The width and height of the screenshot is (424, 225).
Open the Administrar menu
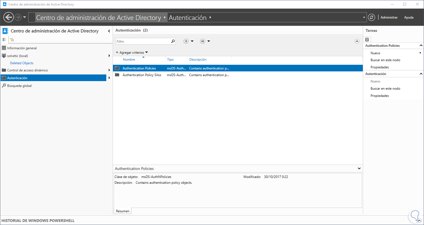click(x=389, y=17)
